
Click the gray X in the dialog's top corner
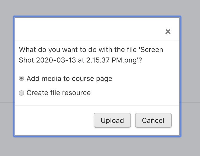[168, 32]
